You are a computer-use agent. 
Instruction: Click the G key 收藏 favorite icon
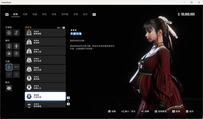coord(109,111)
